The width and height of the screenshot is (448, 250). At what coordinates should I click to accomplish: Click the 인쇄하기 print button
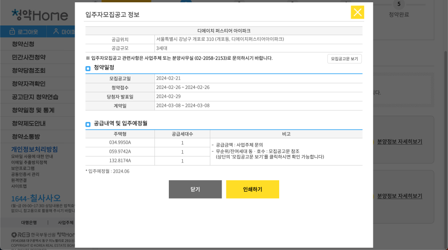(253, 189)
